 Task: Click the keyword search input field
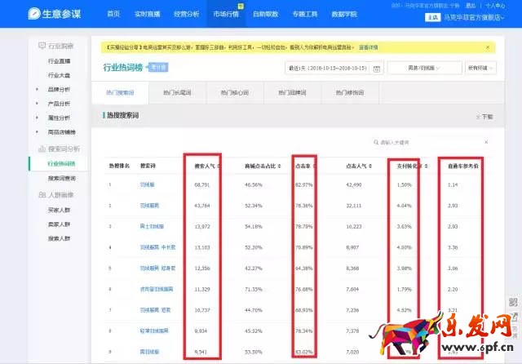tap(431, 142)
